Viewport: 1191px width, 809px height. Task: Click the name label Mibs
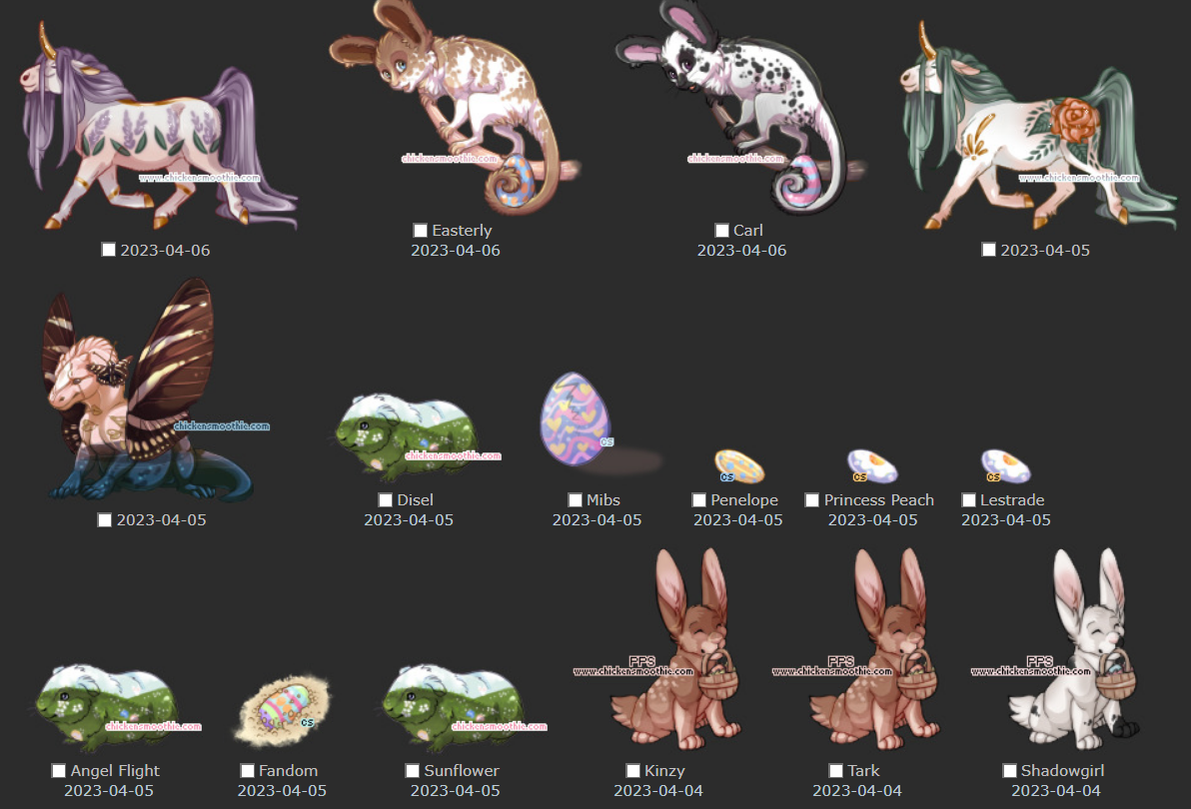(x=603, y=500)
